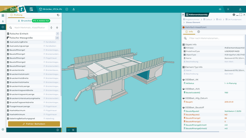This screenshot has width=246, height=138.
Task: Click the Dieses Element breadcrumb
Action: pyautogui.click(x=193, y=22)
